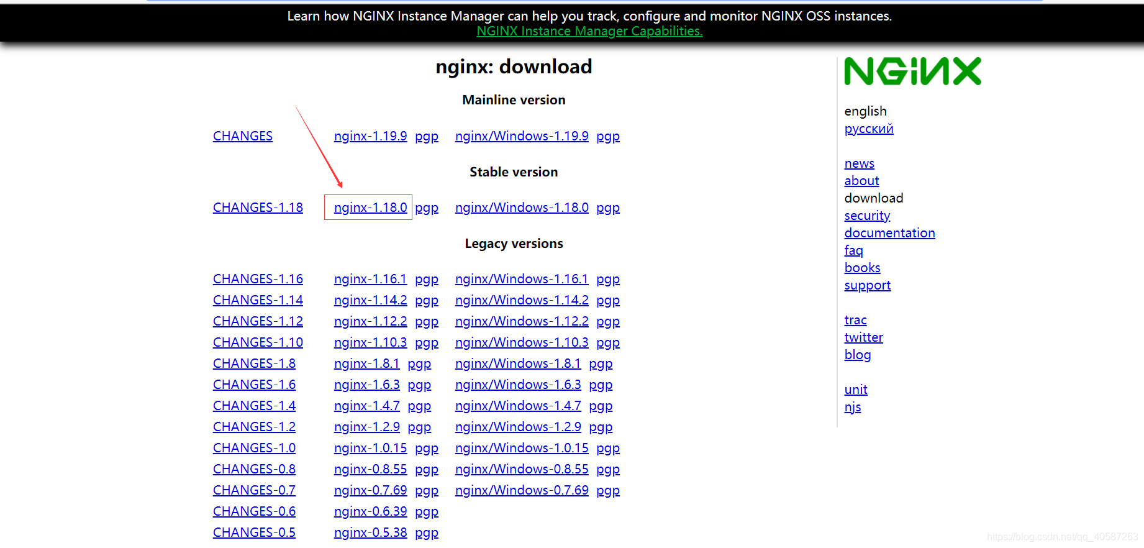Switch language to русский
Viewport: 1144px width, 548px height.
coord(869,129)
